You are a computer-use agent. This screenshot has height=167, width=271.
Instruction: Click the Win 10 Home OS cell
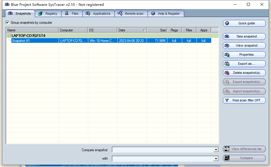click(x=102, y=41)
